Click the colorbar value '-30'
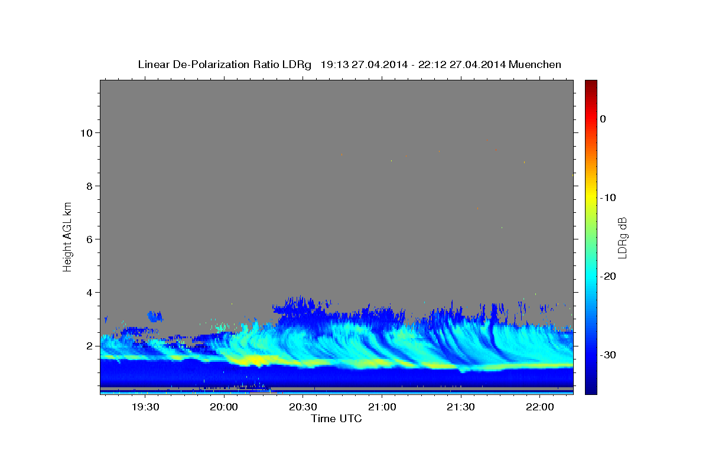Screen dimensions: 709x473 (608, 355)
